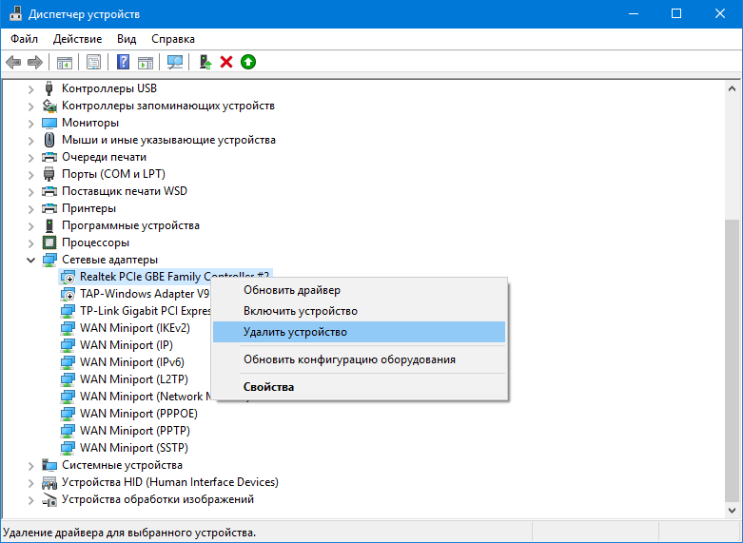The width and height of the screenshot is (743, 543).
Task: Expand the Контроллеры USB node
Action: 31,88
